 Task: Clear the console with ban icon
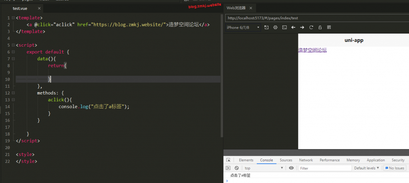[236, 168]
